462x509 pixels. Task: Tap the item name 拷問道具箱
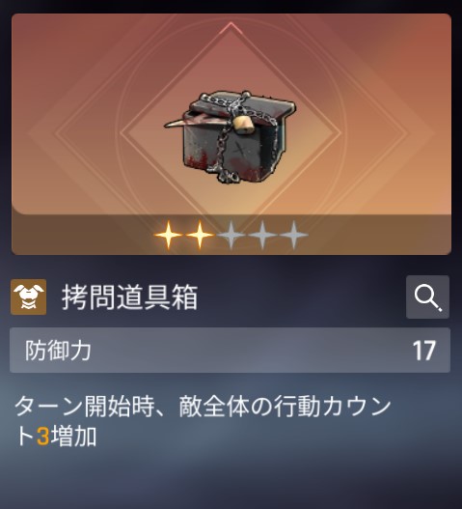click(x=129, y=297)
